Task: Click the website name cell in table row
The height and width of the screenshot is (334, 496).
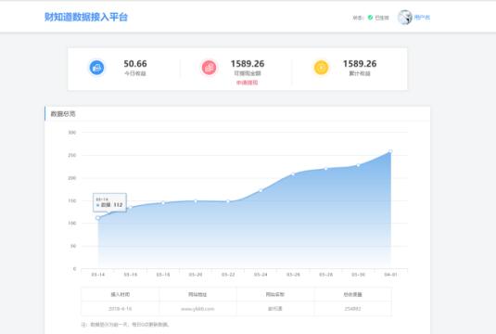Action: pos(275,308)
